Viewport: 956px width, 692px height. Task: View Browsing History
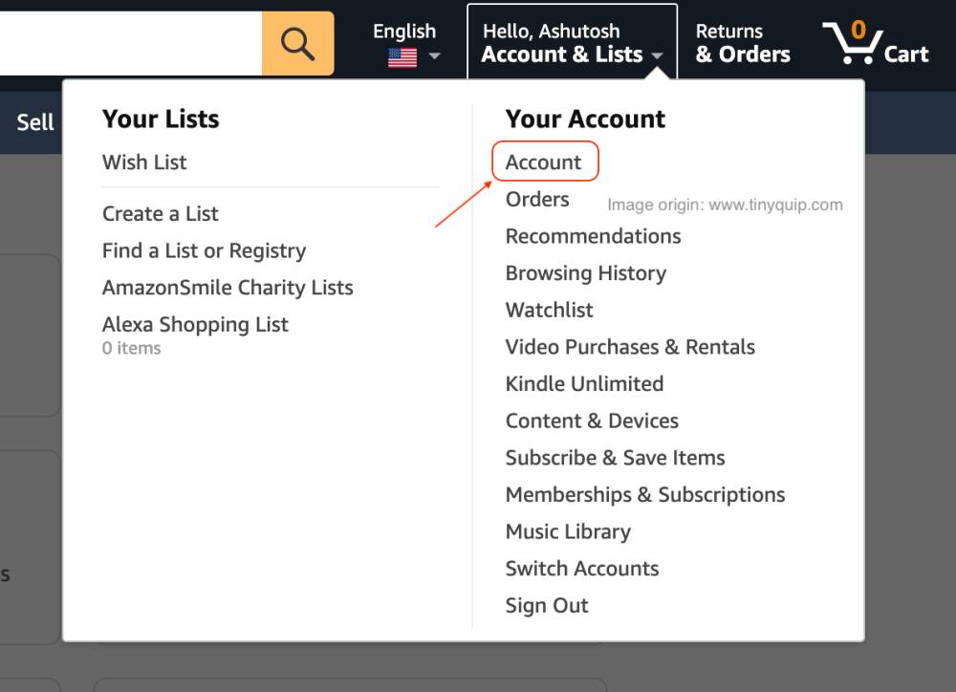tap(586, 273)
